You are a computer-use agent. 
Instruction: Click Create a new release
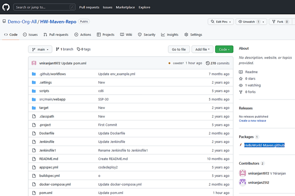coord(252,120)
